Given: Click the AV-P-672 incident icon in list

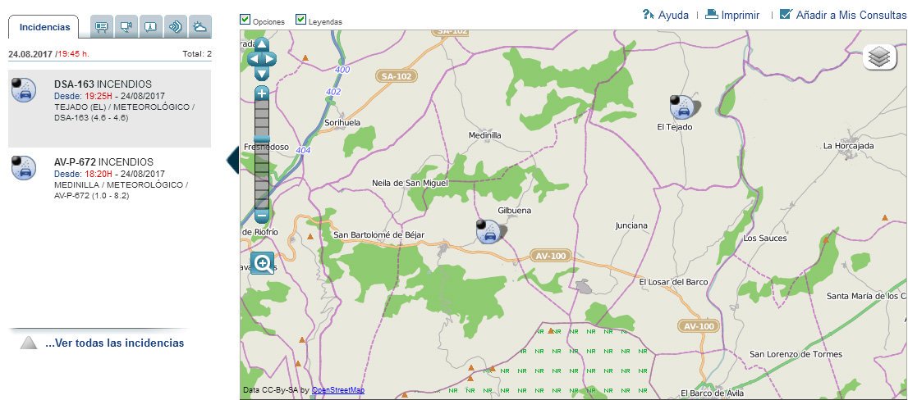Looking at the screenshot, I should (24, 168).
